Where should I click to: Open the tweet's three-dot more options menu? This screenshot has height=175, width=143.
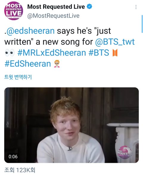tap(136, 7)
